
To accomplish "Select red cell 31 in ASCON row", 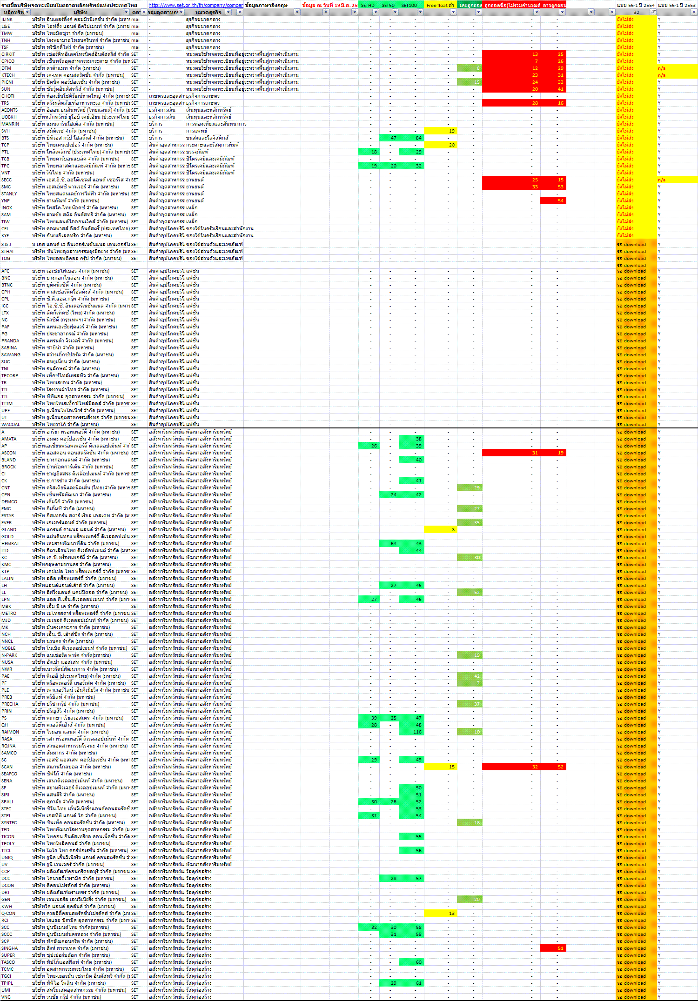I will click(511, 453).
